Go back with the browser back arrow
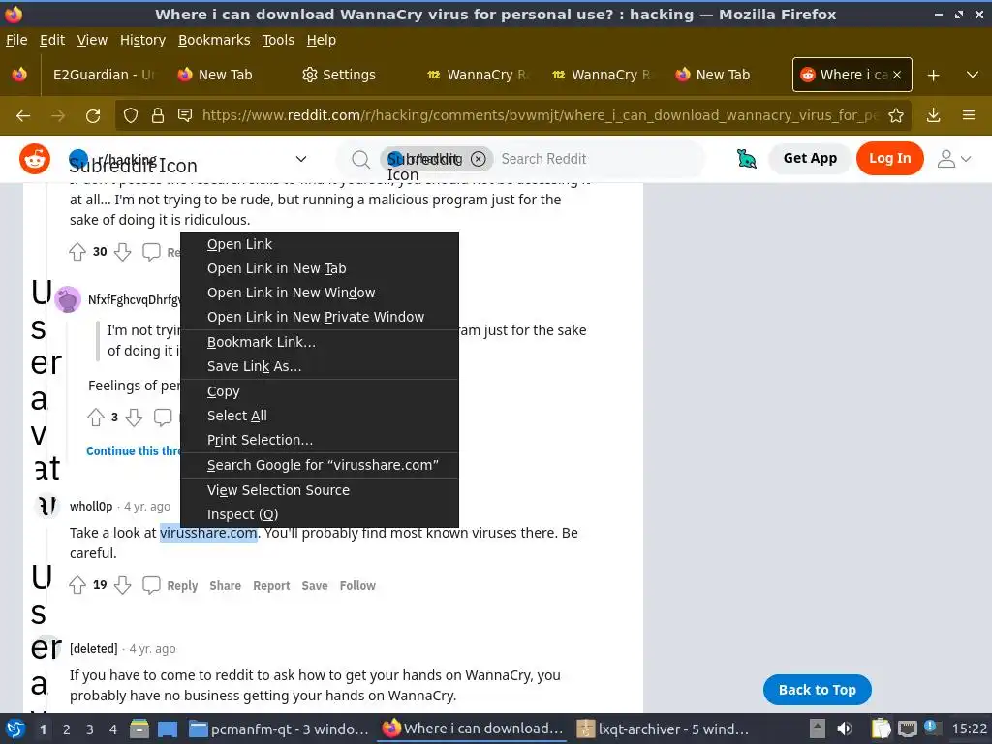This screenshot has height=744, width=992. click(23, 116)
